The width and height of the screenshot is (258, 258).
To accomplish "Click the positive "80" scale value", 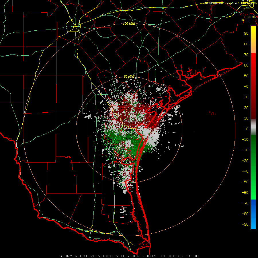I will tap(246, 44).
